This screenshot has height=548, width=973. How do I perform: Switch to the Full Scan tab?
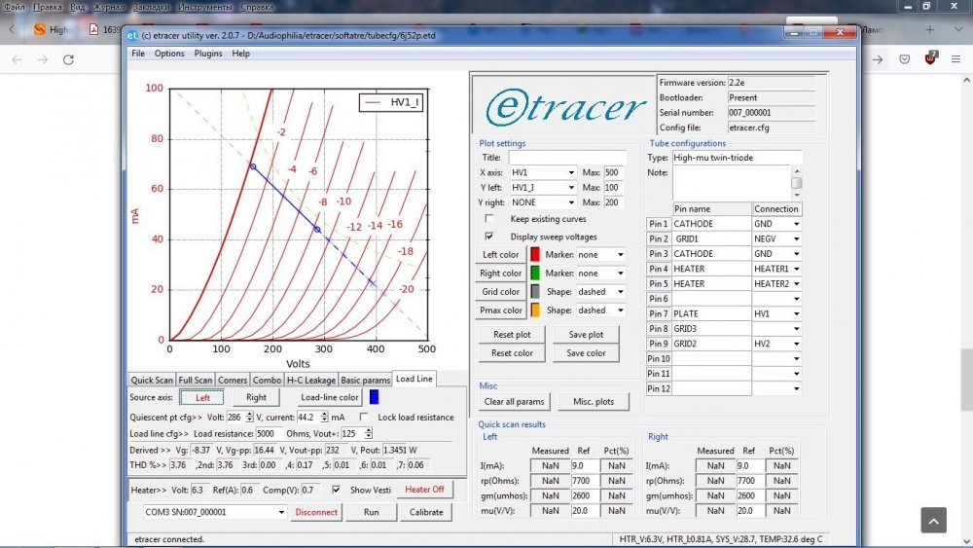pyautogui.click(x=196, y=380)
